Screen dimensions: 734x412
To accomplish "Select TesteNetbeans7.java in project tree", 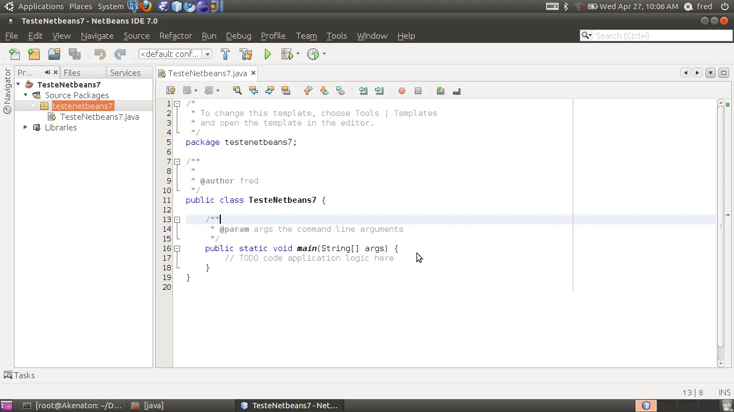I will pyautogui.click(x=99, y=116).
